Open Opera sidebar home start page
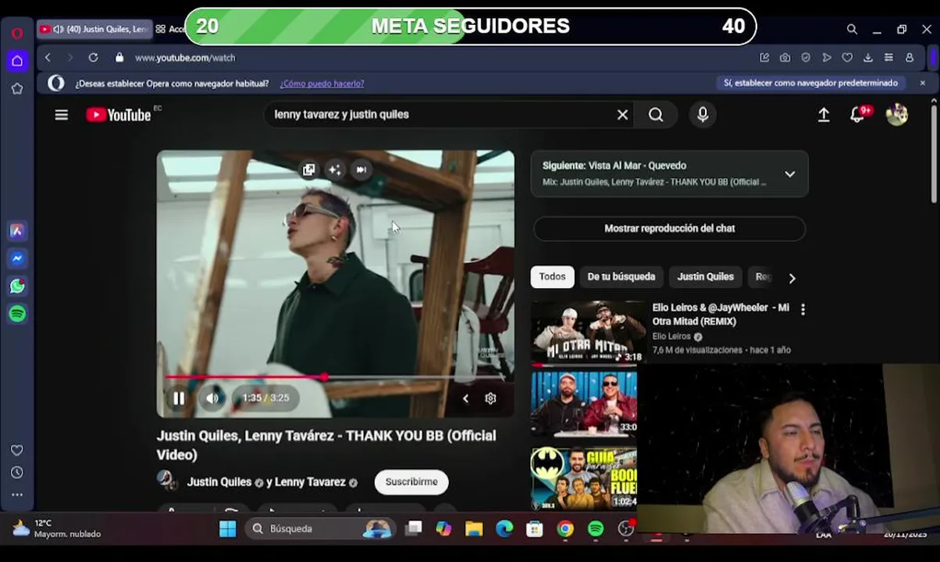 pyautogui.click(x=17, y=61)
